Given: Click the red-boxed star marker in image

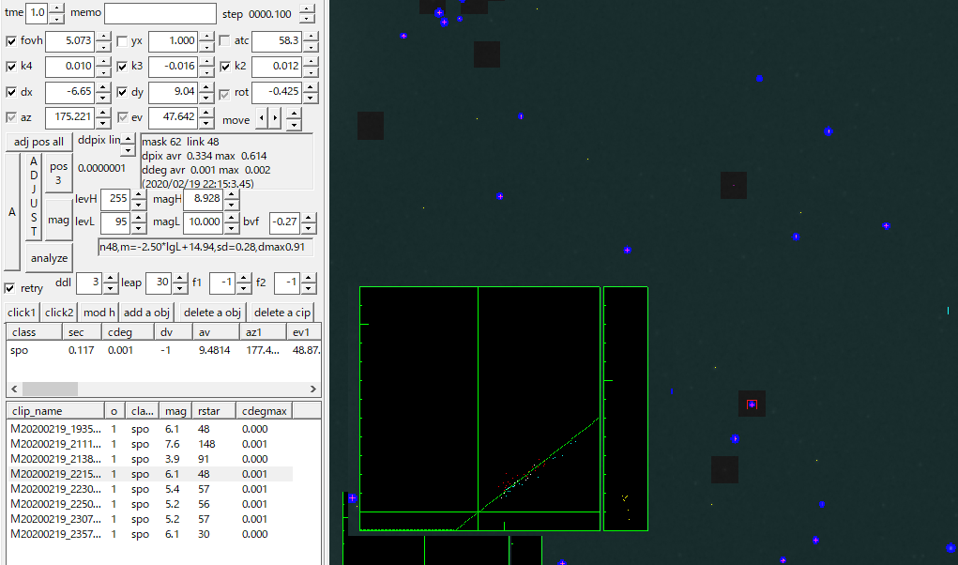Looking at the screenshot, I should pyautogui.click(x=752, y=405).
